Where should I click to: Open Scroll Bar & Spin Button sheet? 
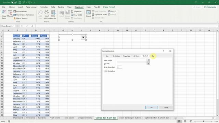click(130, 118)
